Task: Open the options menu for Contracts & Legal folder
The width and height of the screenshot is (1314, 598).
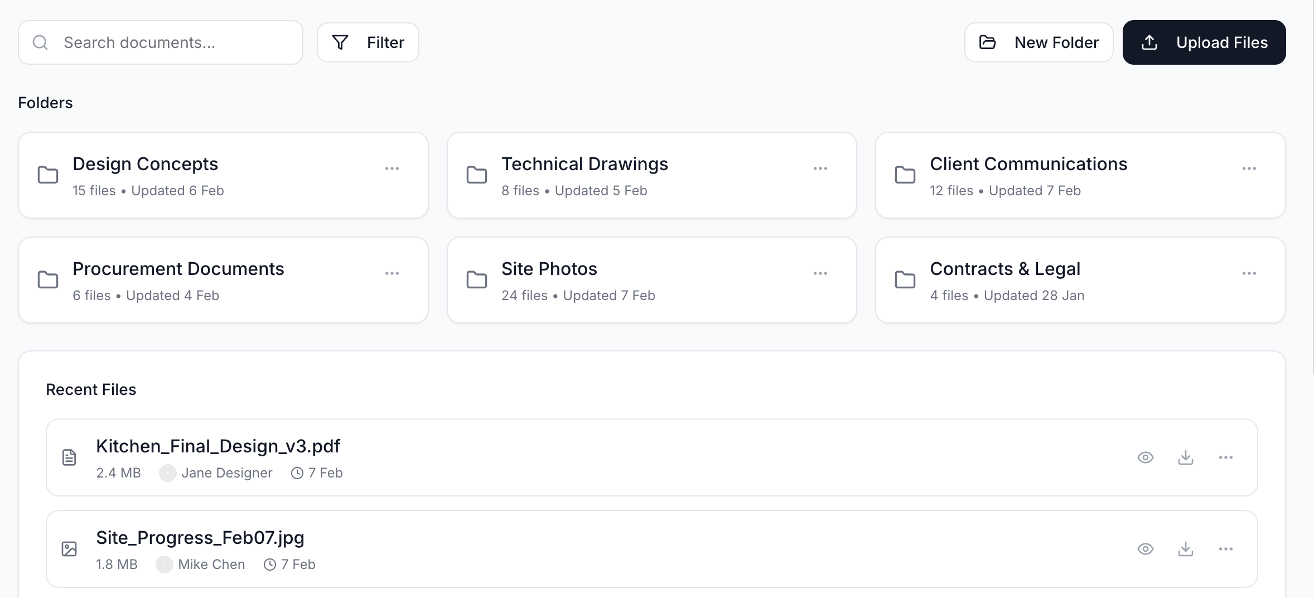Action: (1249, 273)
